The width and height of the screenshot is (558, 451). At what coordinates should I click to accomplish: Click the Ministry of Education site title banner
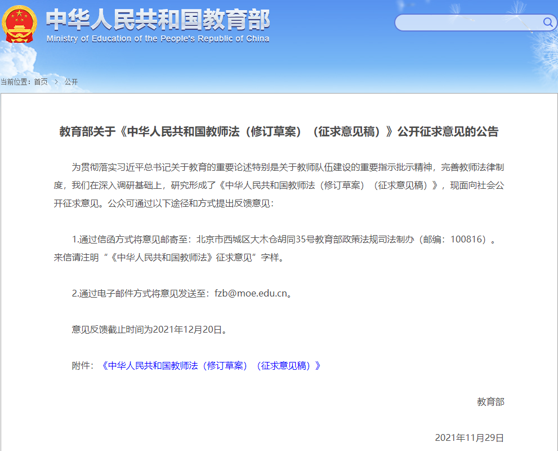tap(158, 25)
